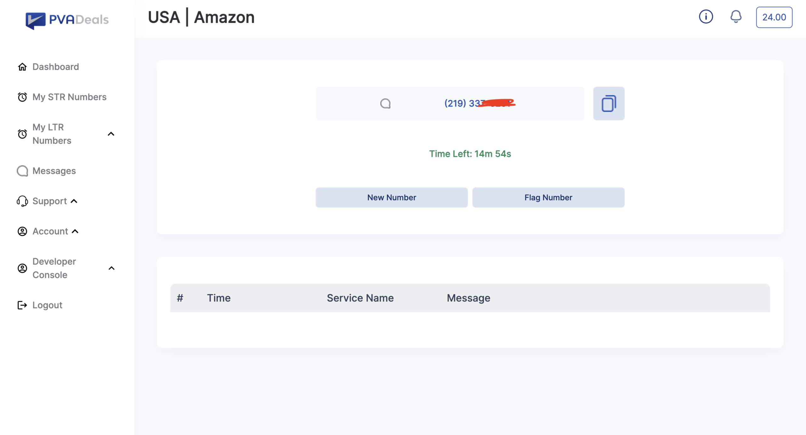
Task: Open Developer Console menu
Action: point(54,268)
